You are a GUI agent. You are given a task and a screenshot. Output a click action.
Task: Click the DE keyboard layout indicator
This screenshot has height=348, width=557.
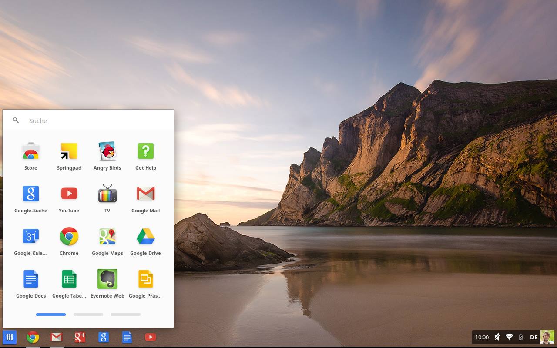(534, 337)
